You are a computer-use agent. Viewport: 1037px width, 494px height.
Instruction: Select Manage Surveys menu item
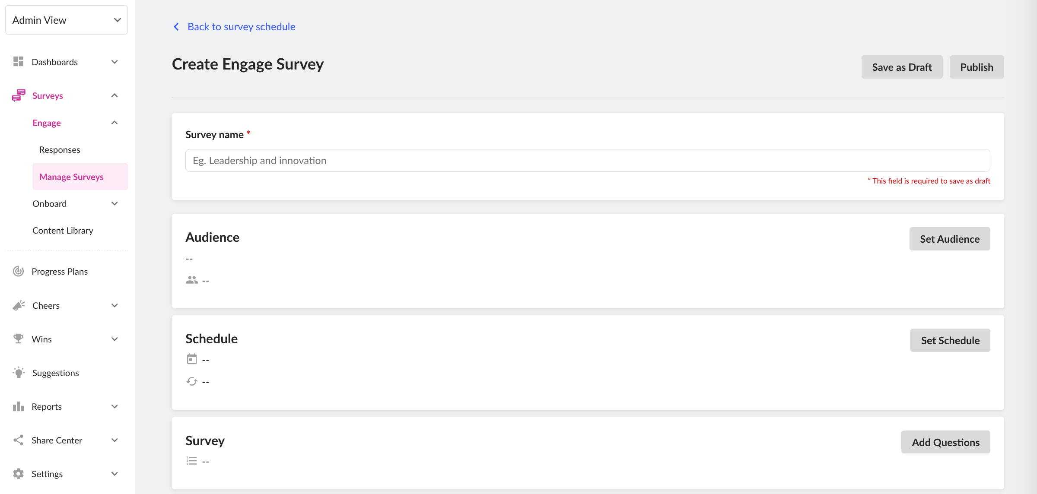tap(80, 177)
